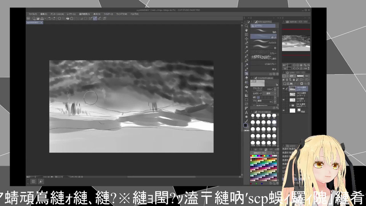Open the ウィンドウ(W) menu

(122, 14)
